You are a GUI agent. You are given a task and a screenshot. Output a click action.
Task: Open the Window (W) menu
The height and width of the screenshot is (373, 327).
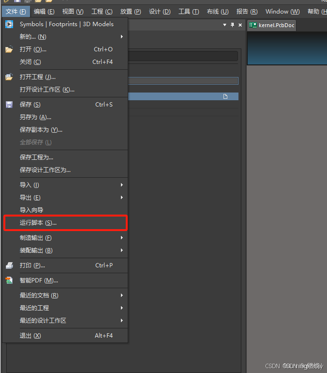[x=282, y=12]
